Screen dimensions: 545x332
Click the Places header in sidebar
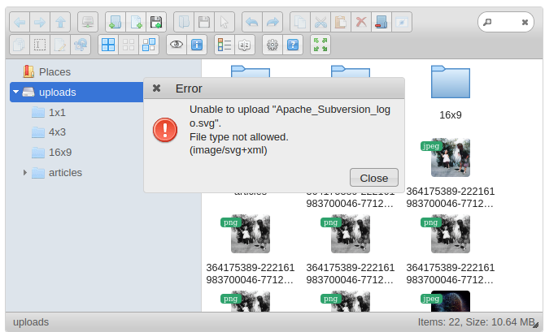point(54,71)
